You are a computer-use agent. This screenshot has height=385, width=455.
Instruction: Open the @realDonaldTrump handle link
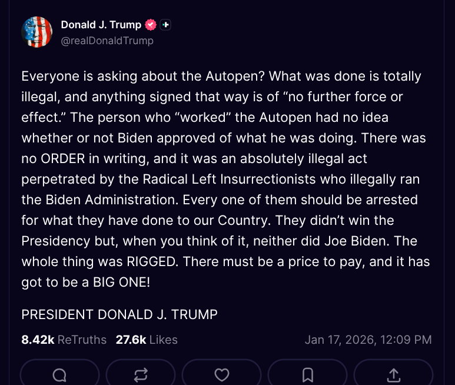[107, 41]
